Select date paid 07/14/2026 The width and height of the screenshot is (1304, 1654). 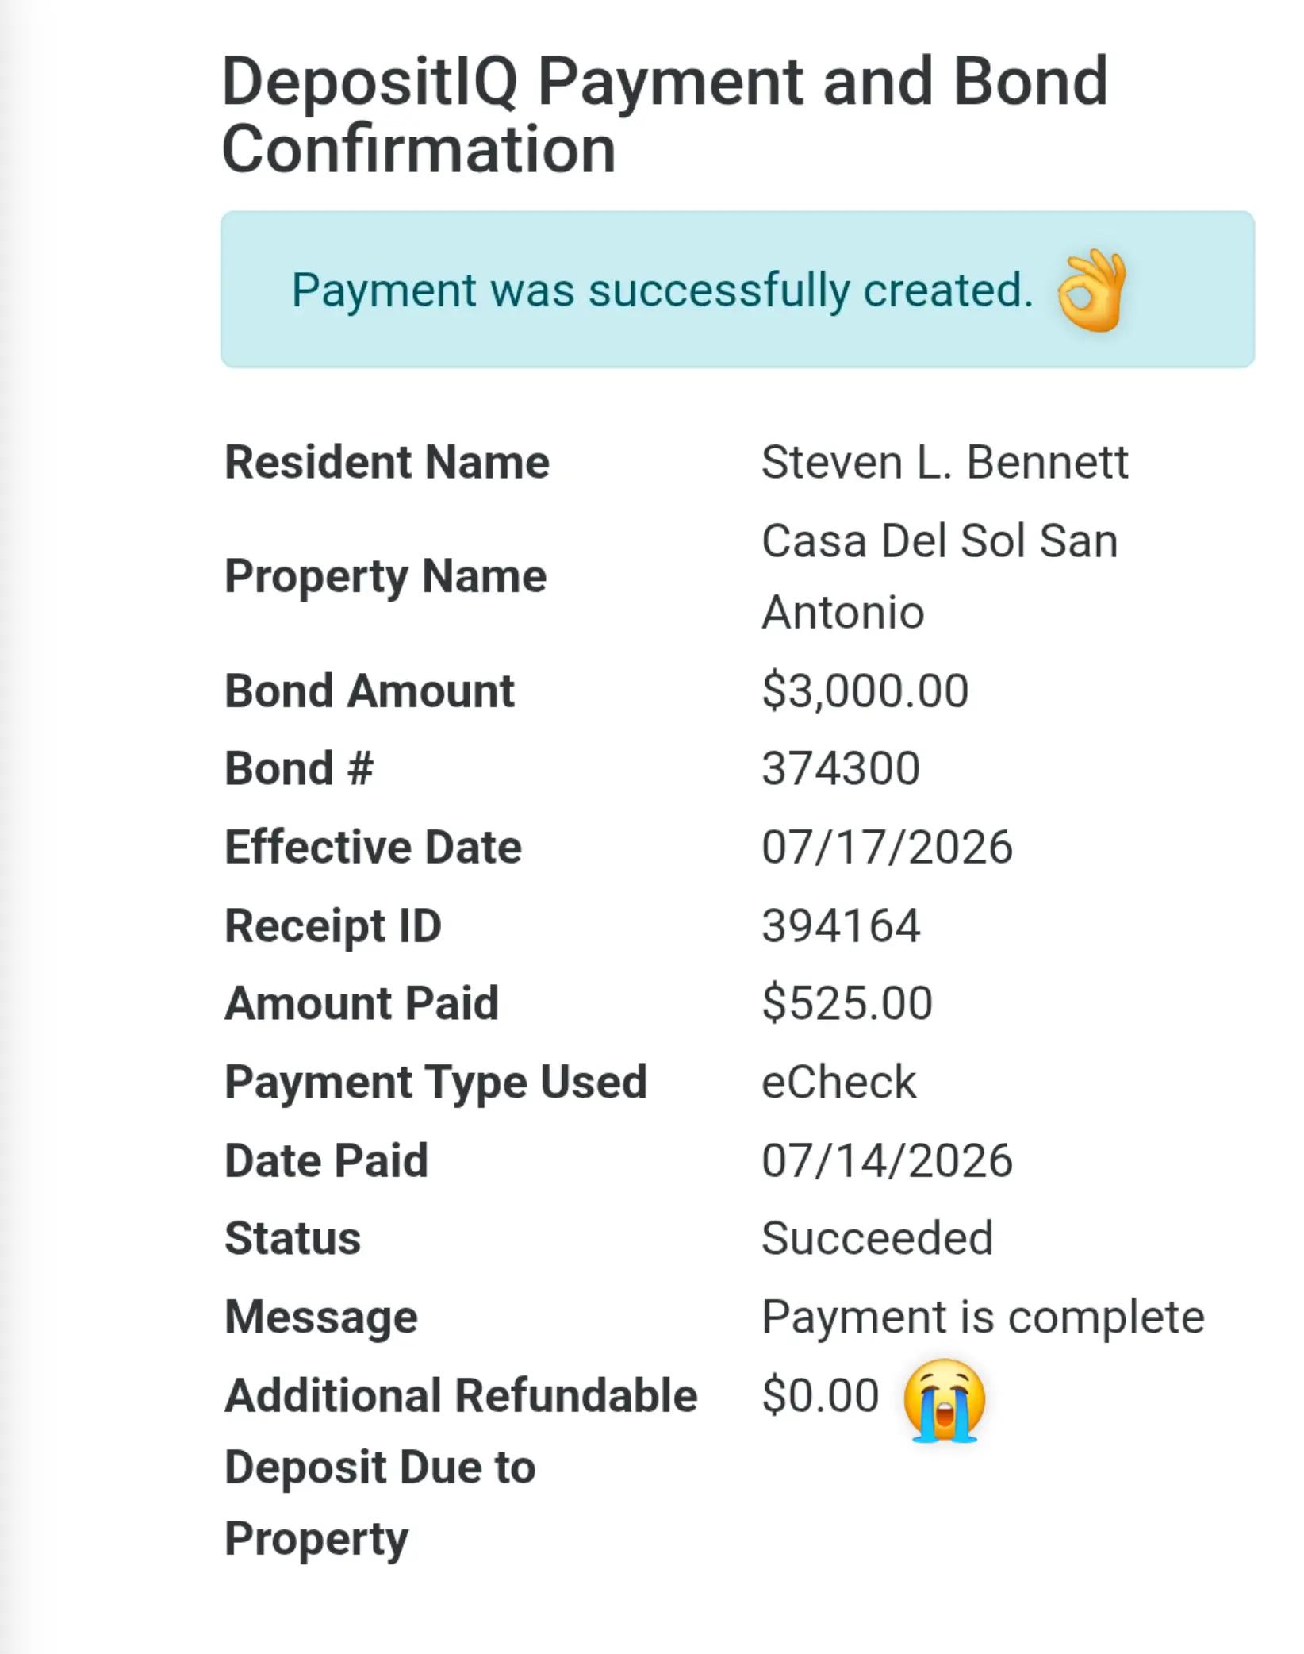887,1160
